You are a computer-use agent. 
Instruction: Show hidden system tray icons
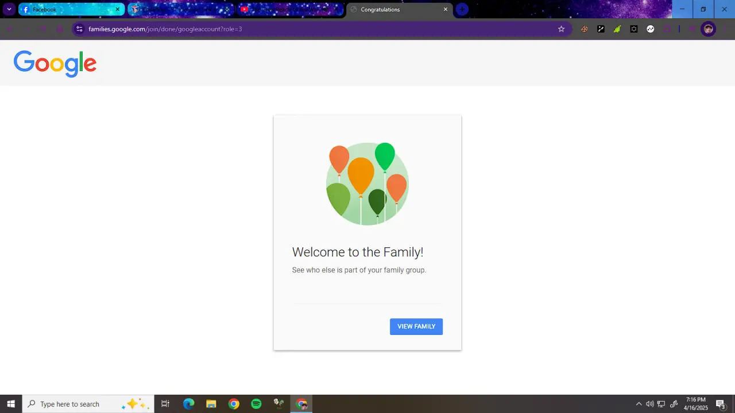pyautogui.click(x=639, y=404)
